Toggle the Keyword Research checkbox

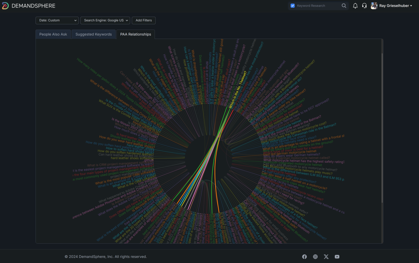click(x=293, y=6)
